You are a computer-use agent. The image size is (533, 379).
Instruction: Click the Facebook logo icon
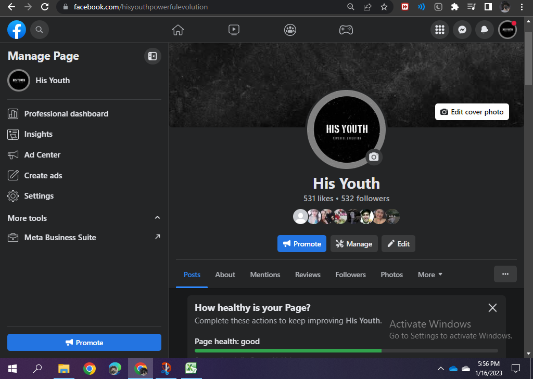pyautogui.click(x=17, y=30)
